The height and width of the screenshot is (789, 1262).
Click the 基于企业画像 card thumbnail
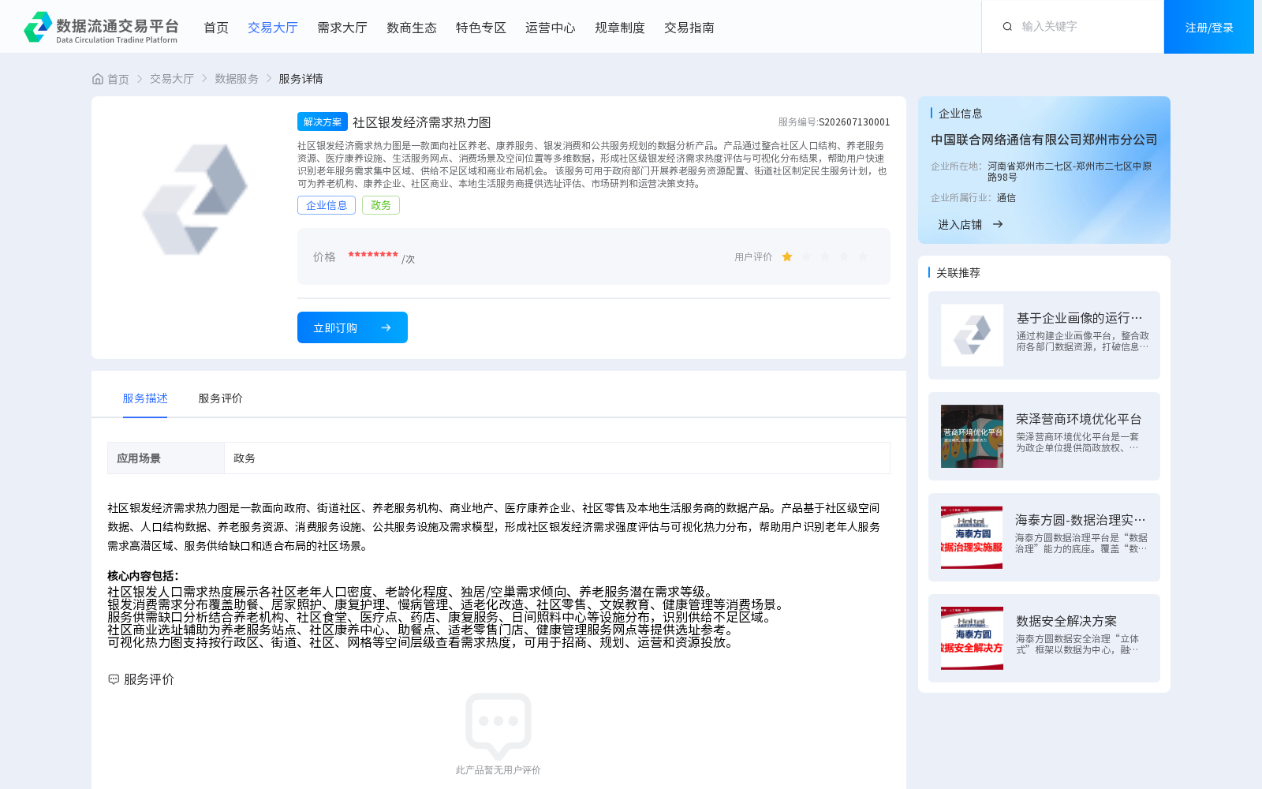(x=972, y=335)
